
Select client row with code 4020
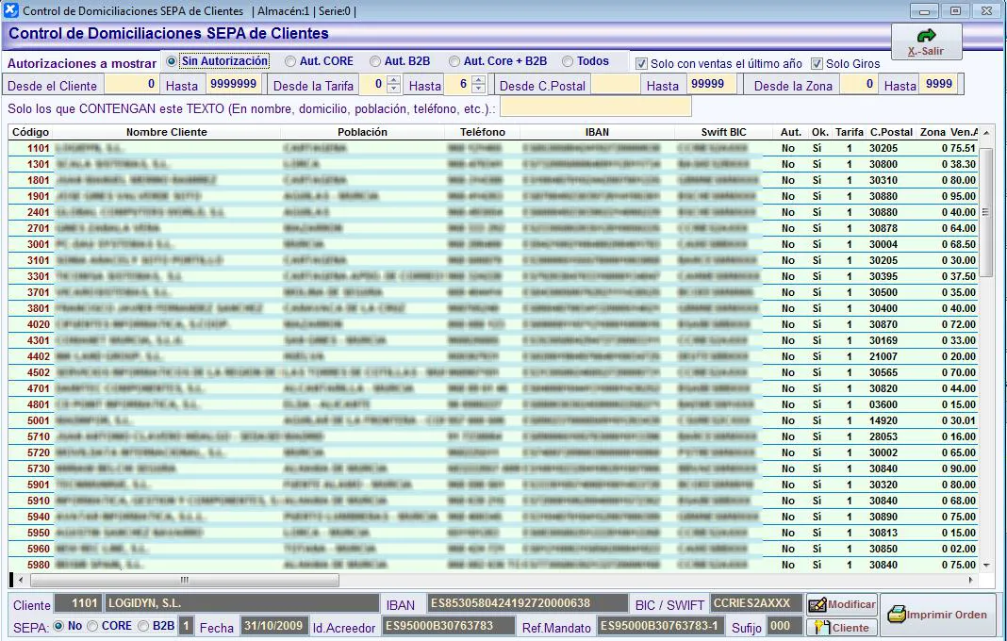[x=39, y=324]
